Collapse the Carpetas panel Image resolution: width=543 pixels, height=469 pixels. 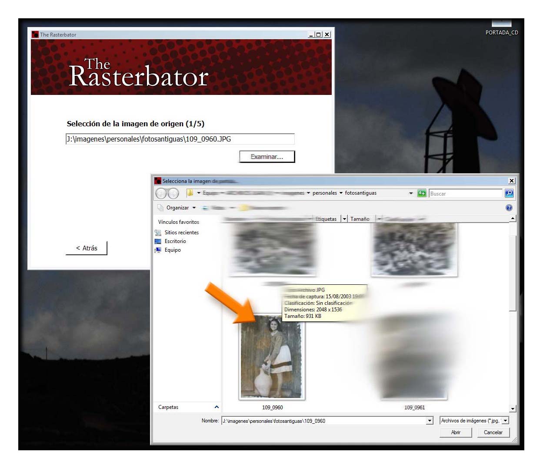click(x=216, y=407)
